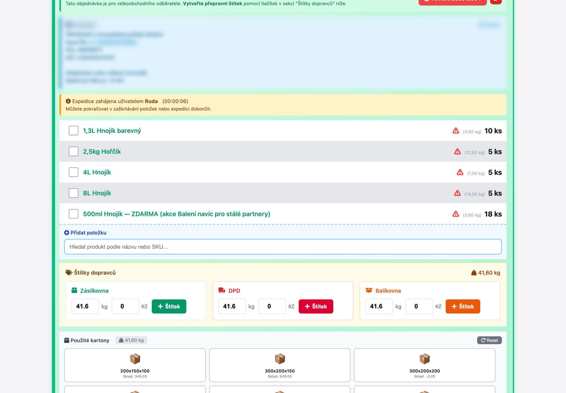The height and width of the screenshot is (393, 566).
Task: Select the 300x200x150 carton card
Action: pos(280,365)
